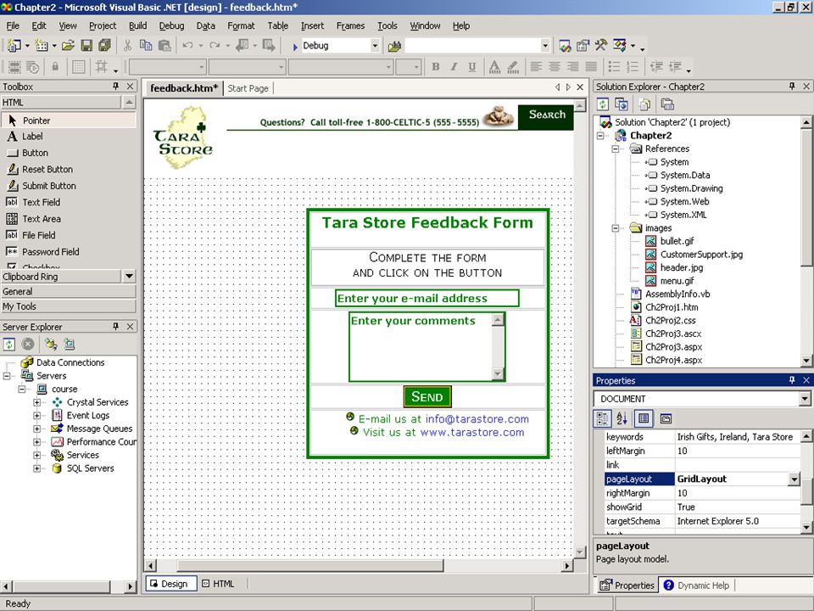Viewport: 814px width, 611px height.
Task: Click the Send button on the form
Action: coord(427,397)
